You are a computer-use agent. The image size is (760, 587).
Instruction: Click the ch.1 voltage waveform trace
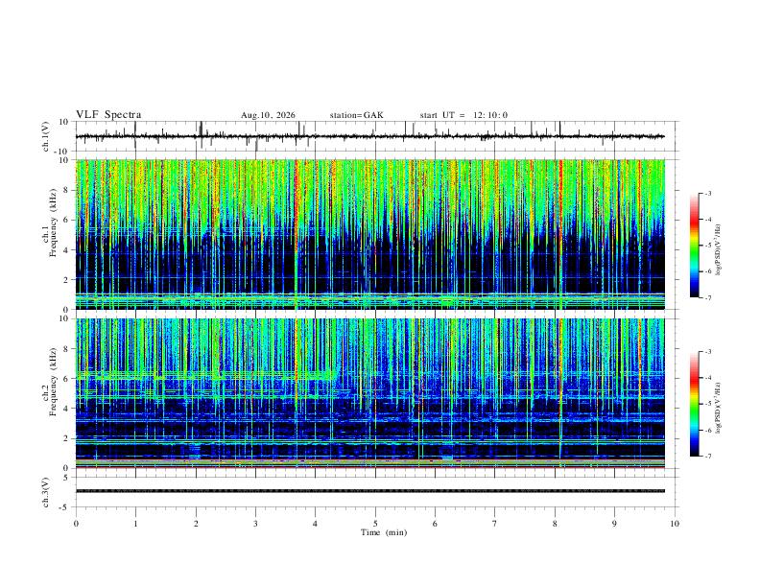point(370,136)
